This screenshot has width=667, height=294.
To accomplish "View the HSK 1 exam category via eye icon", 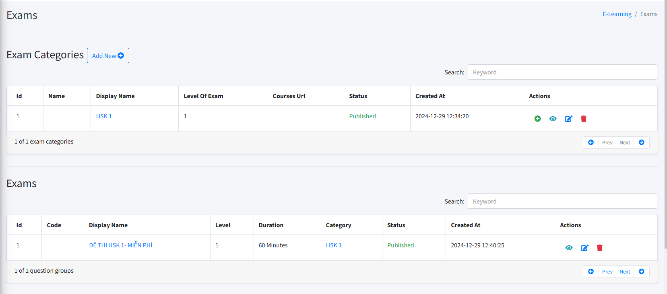I will 553,119.
